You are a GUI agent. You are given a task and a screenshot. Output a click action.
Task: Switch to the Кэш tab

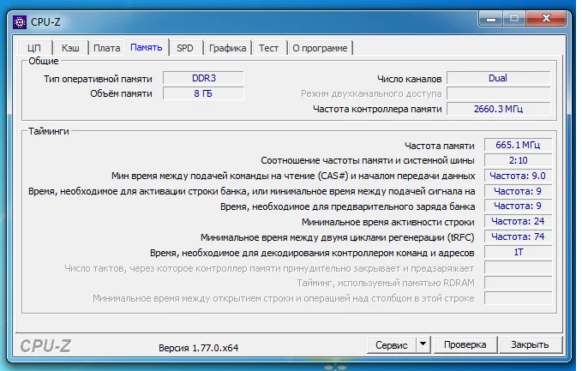click(70, 48)
